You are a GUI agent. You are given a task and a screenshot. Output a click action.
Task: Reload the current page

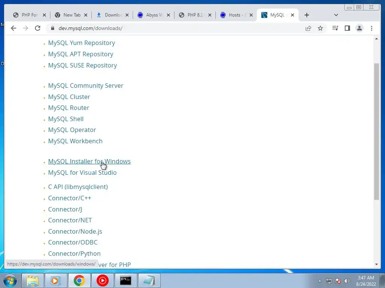tap(38, 28)
